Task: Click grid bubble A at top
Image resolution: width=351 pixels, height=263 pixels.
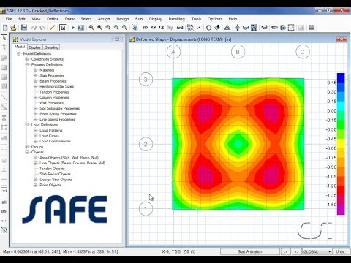Action: [173, 52]
